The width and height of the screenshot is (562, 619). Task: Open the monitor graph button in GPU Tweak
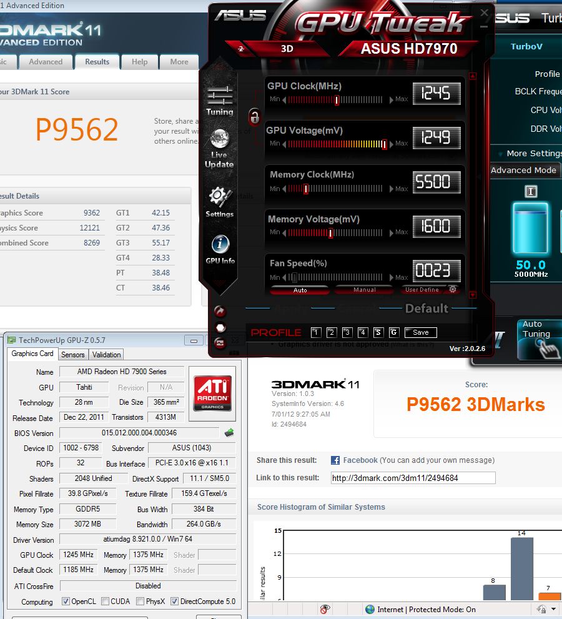tap(220, 343)
